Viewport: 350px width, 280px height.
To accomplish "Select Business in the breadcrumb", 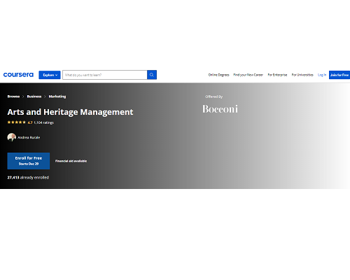I will 34,97.
